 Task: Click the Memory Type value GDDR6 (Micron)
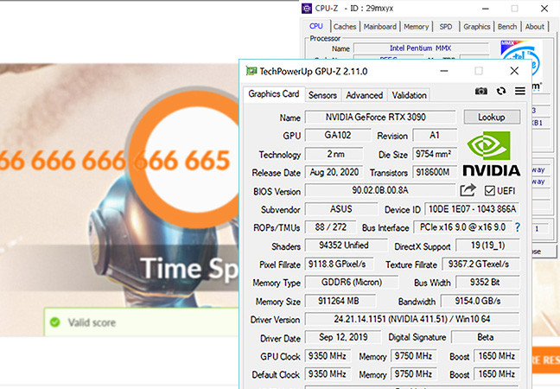(x=352, y=283)
